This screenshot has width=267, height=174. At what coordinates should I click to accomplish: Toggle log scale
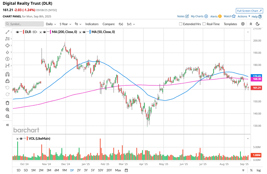[259, 170]
